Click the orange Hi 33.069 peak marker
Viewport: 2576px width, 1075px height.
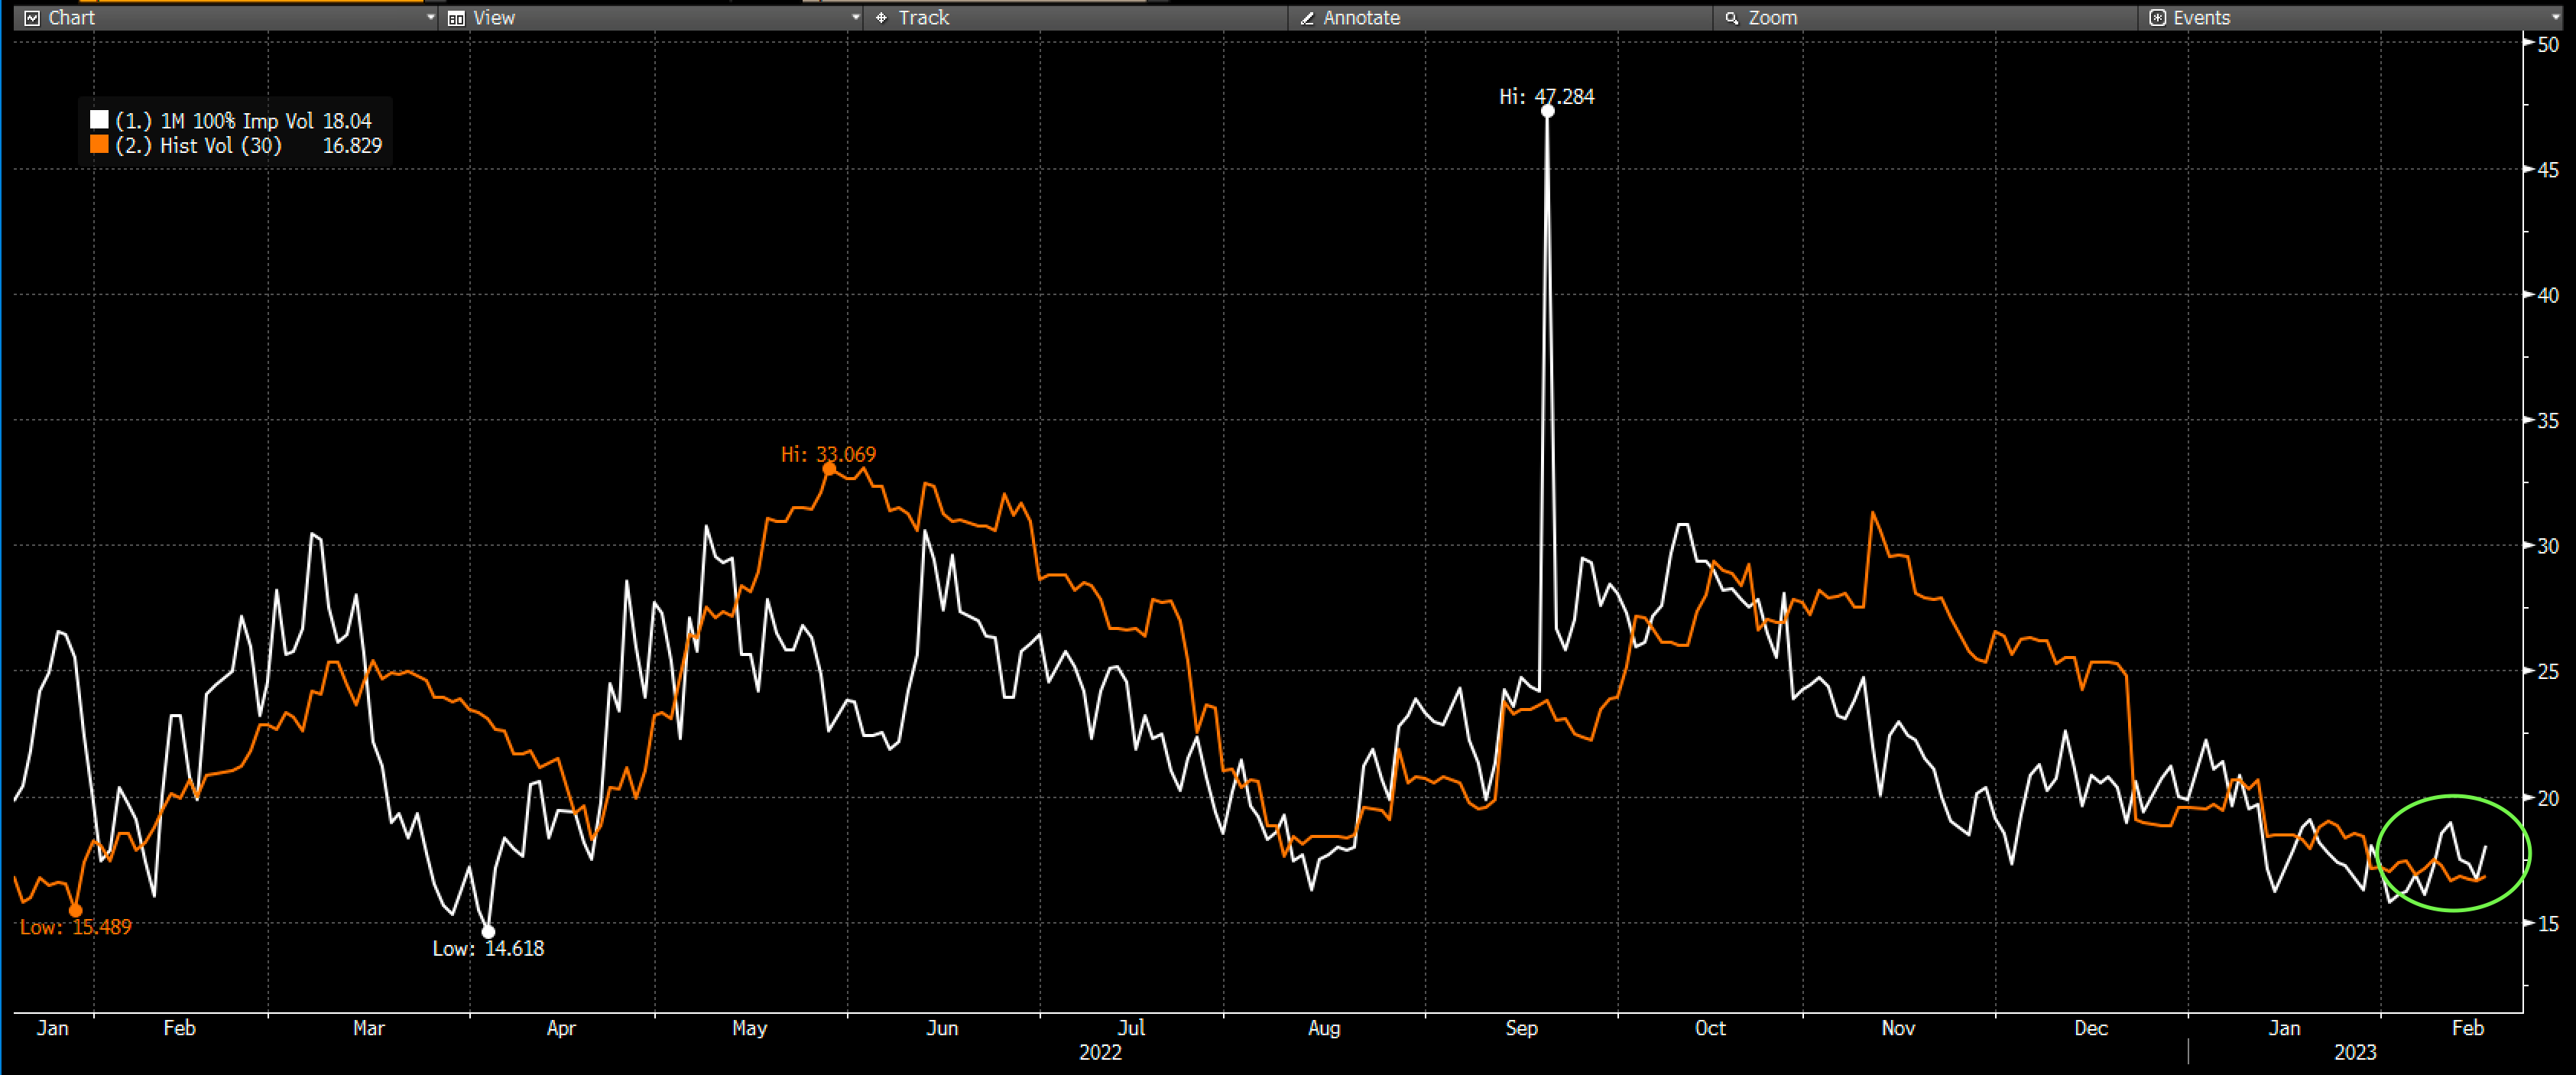pyautogui.click(x=829, y=468)
